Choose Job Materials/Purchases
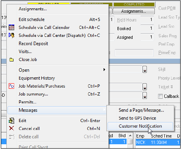 click(58, 86)
